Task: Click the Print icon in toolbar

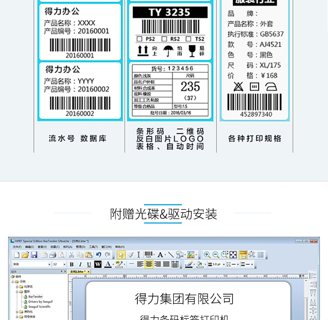Action: (52, 255)
